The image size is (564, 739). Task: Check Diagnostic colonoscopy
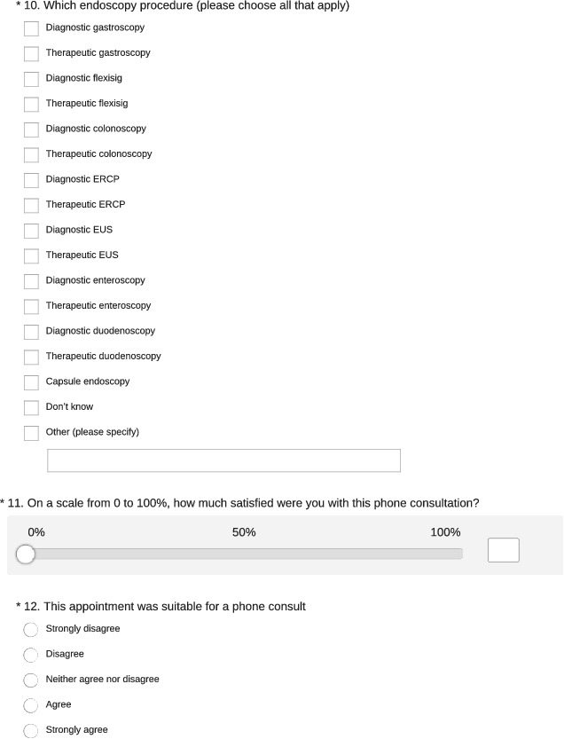click(31, 130)
